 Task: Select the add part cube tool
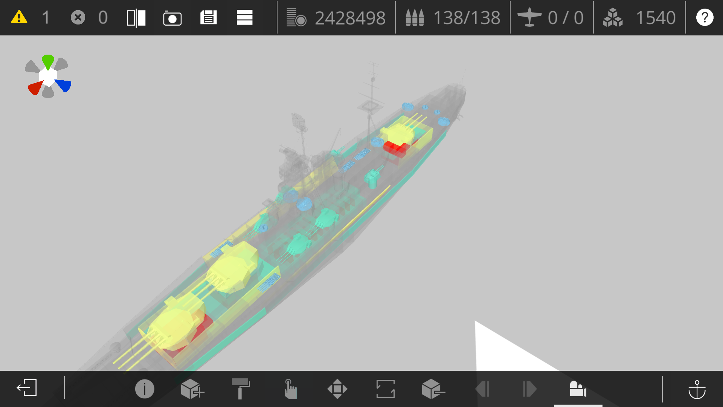click(x=192, y=389)
